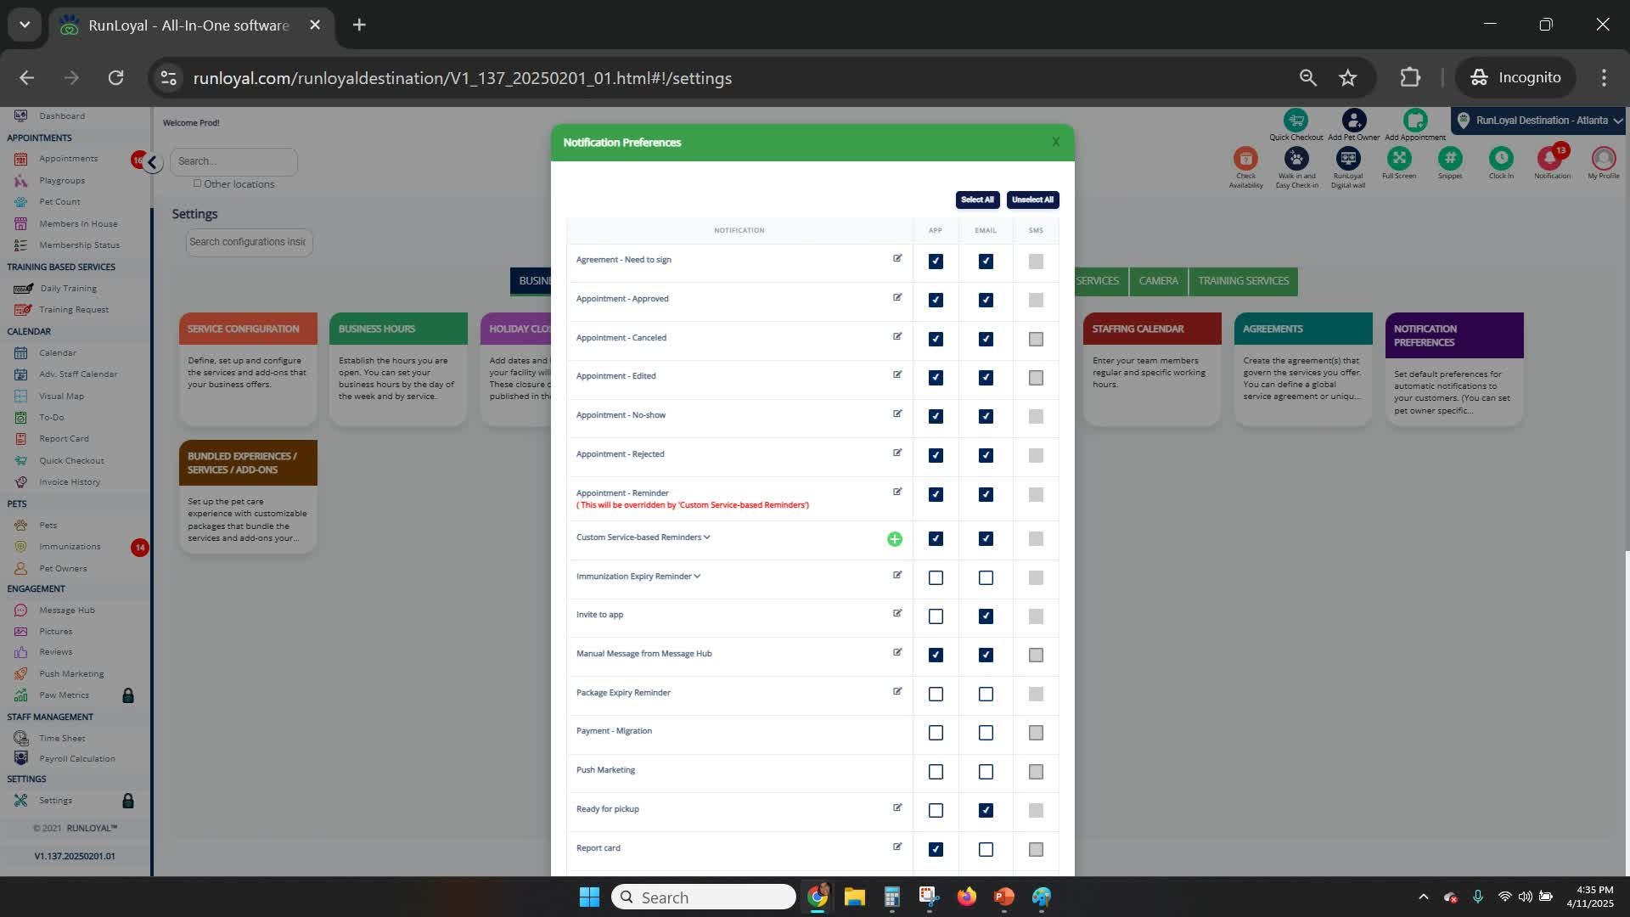1630x917 pixels.
Task: Click the Select All button
Action: 977,200
